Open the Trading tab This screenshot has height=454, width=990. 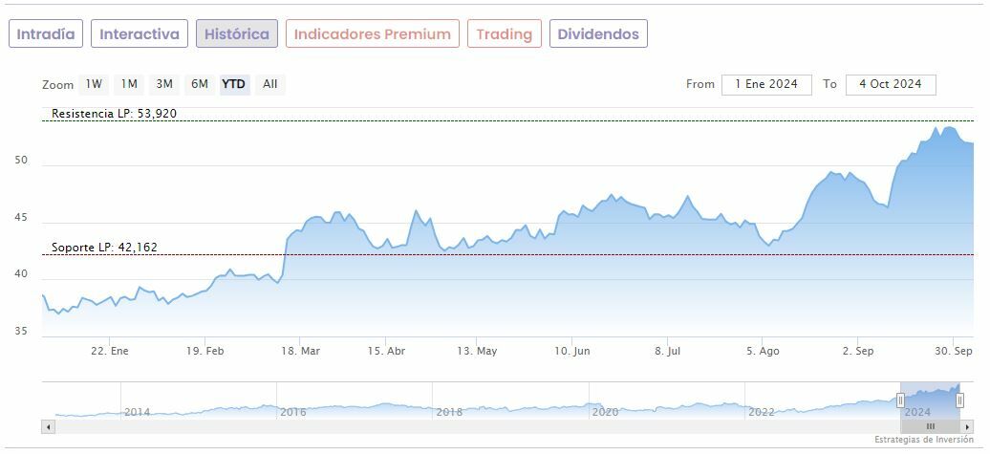point(505,34)
